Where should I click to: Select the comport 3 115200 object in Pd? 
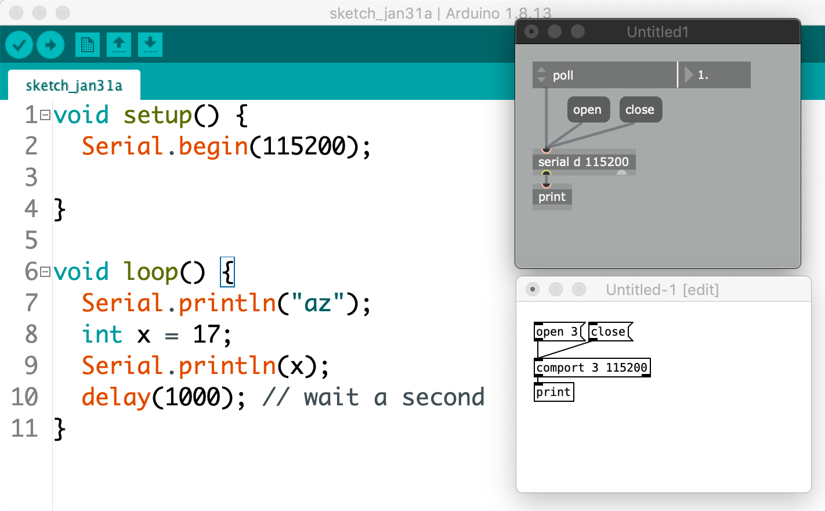[x=592, y=367]
